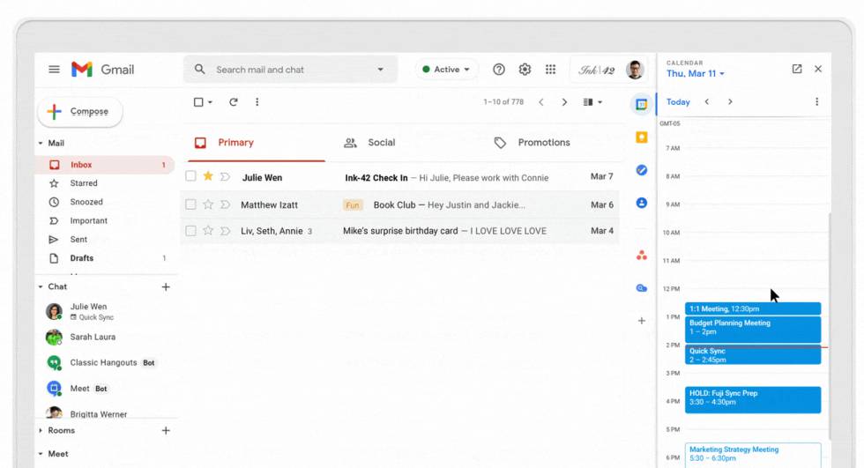Open the select-all checkbox dropdown
The width and height of the screenshot is (864, 468).
click(210, 102)
